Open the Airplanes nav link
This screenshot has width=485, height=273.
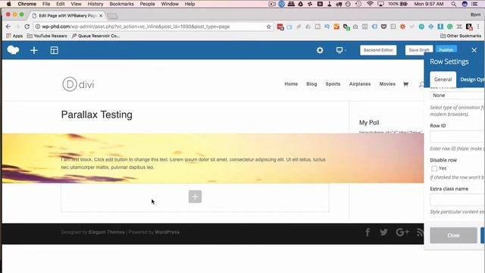[360, 84]
